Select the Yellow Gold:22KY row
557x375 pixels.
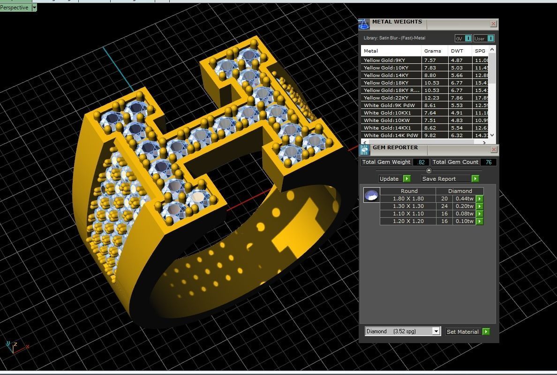click(425, 98)
